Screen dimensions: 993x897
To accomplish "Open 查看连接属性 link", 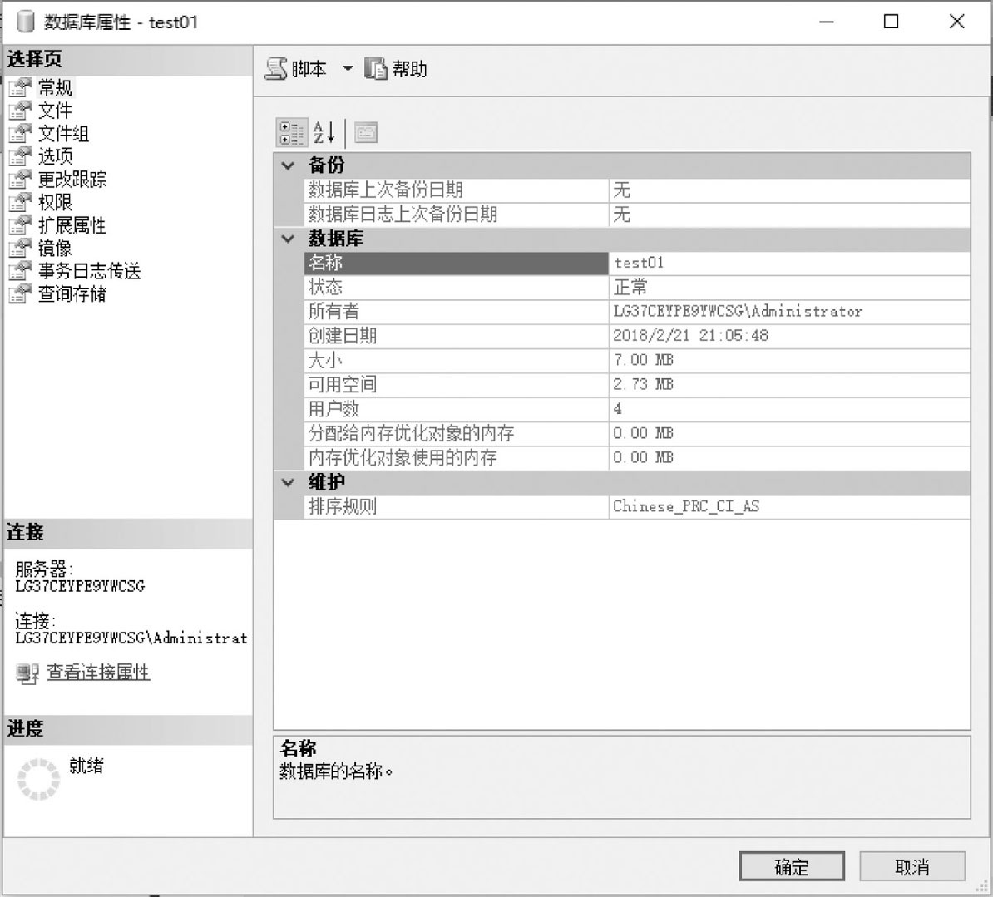I will click(98, 673).
